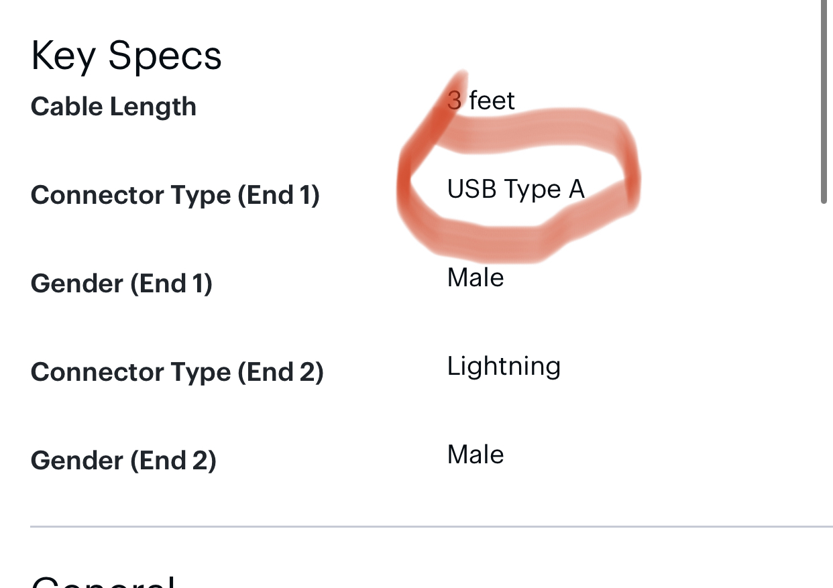This screenshot has width=833, height=588.
Task: Click the Connector Type (End 1) label
Action: tap(175, 195)
